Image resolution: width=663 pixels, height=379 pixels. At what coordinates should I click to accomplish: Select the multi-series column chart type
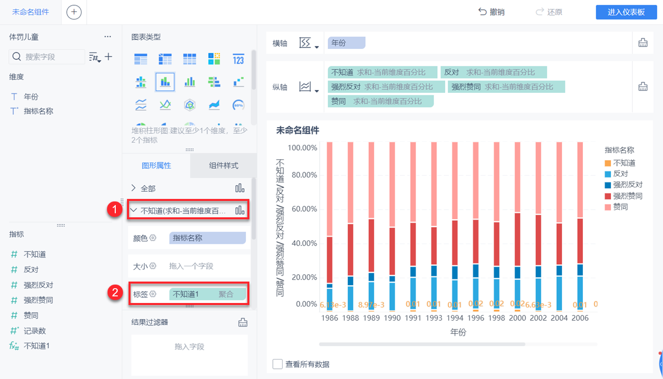point(190,82)
